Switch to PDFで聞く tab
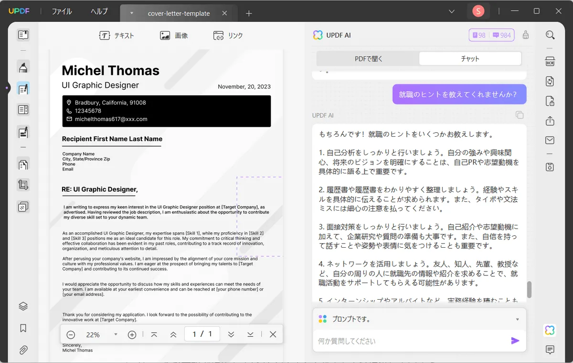Viewport: 573px width, 363px height. coord(368,59)
